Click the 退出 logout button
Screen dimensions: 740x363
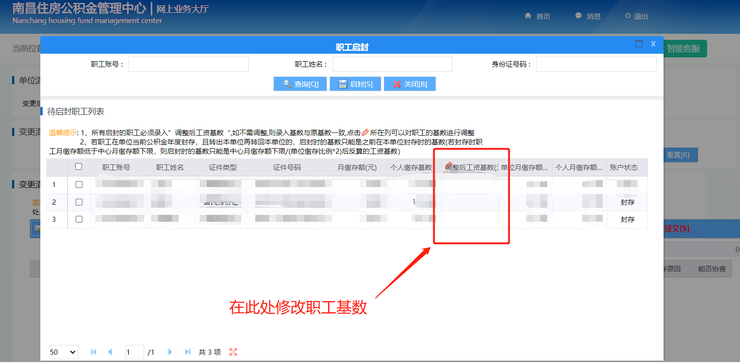coord(636,16)
